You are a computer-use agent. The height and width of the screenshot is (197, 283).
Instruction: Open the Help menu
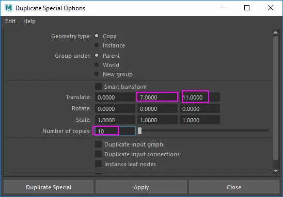pyautogui.click(x=29, y=21)
